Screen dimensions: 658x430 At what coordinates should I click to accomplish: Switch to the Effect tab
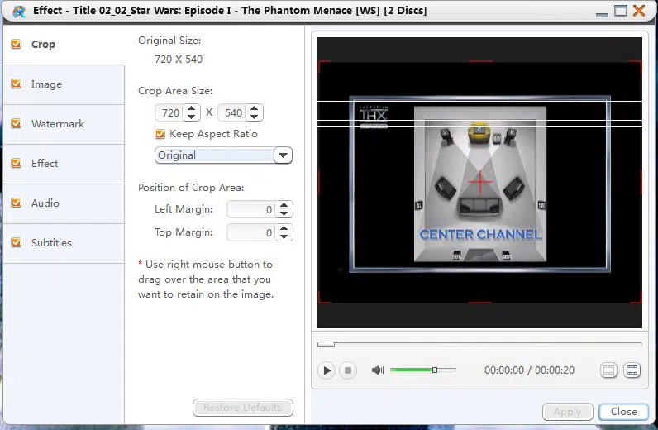[64, 164]
